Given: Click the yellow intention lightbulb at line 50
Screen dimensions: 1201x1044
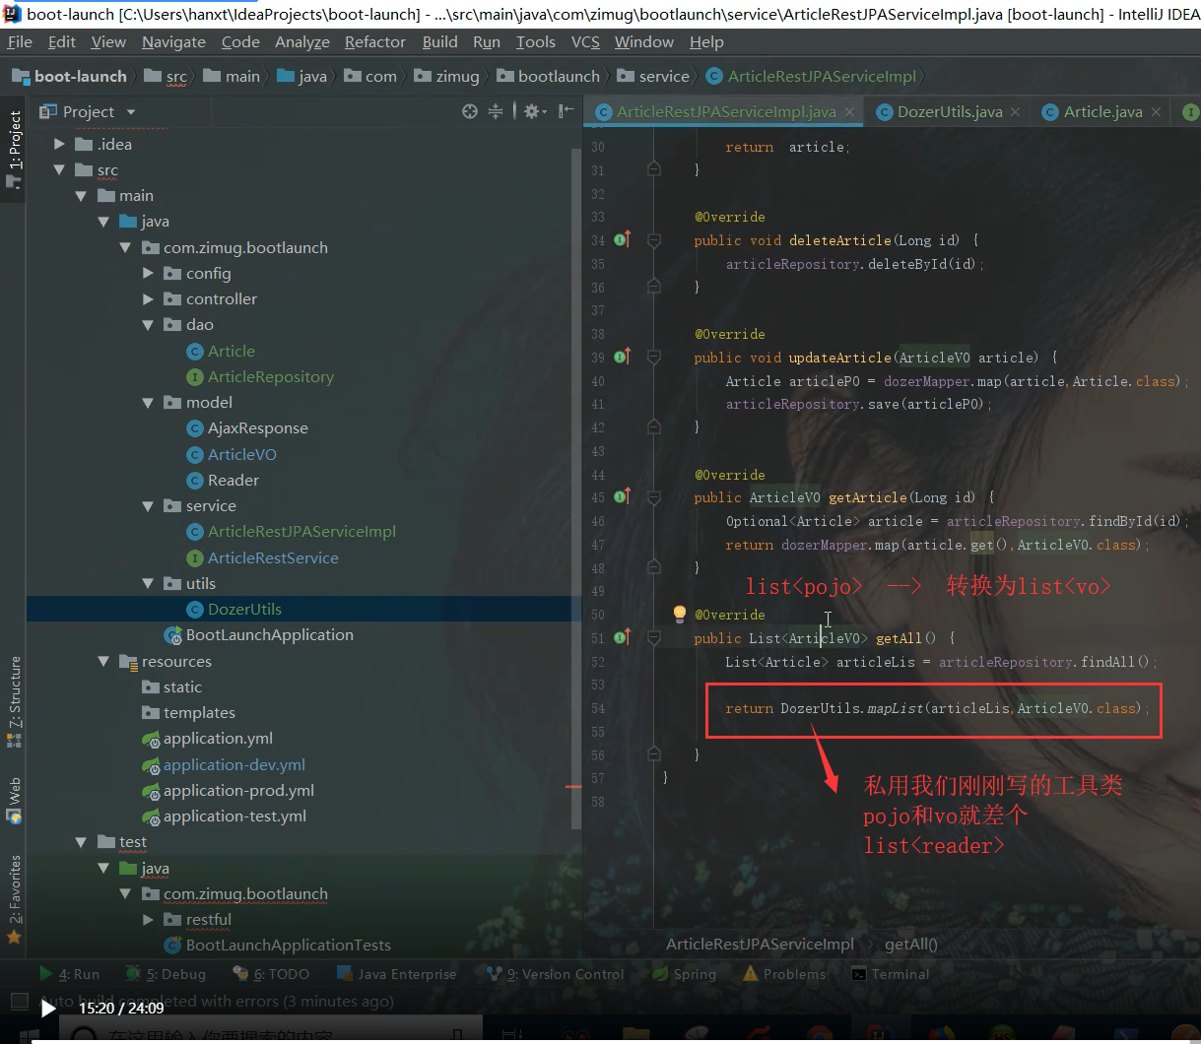Looking at the screenshot, I should (679, 614).
